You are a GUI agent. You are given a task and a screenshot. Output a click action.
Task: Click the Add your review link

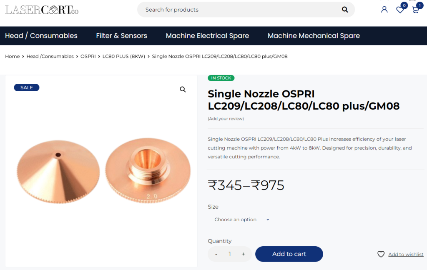(x=226, y=119)
